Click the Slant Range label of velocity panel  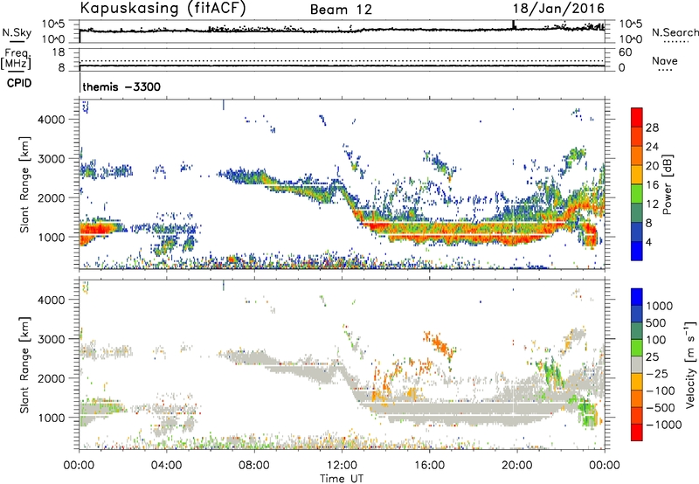point(24,364)
